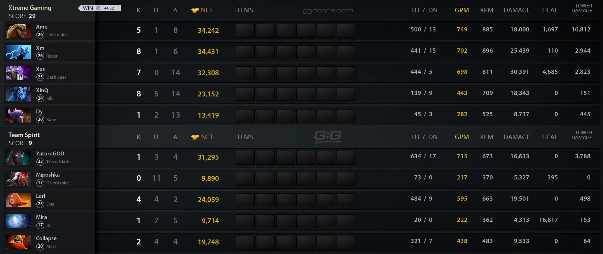Screen dimensions: 603x254
Task: Click the gold coins NET icon in the top header
Action: tap(195, 11)
